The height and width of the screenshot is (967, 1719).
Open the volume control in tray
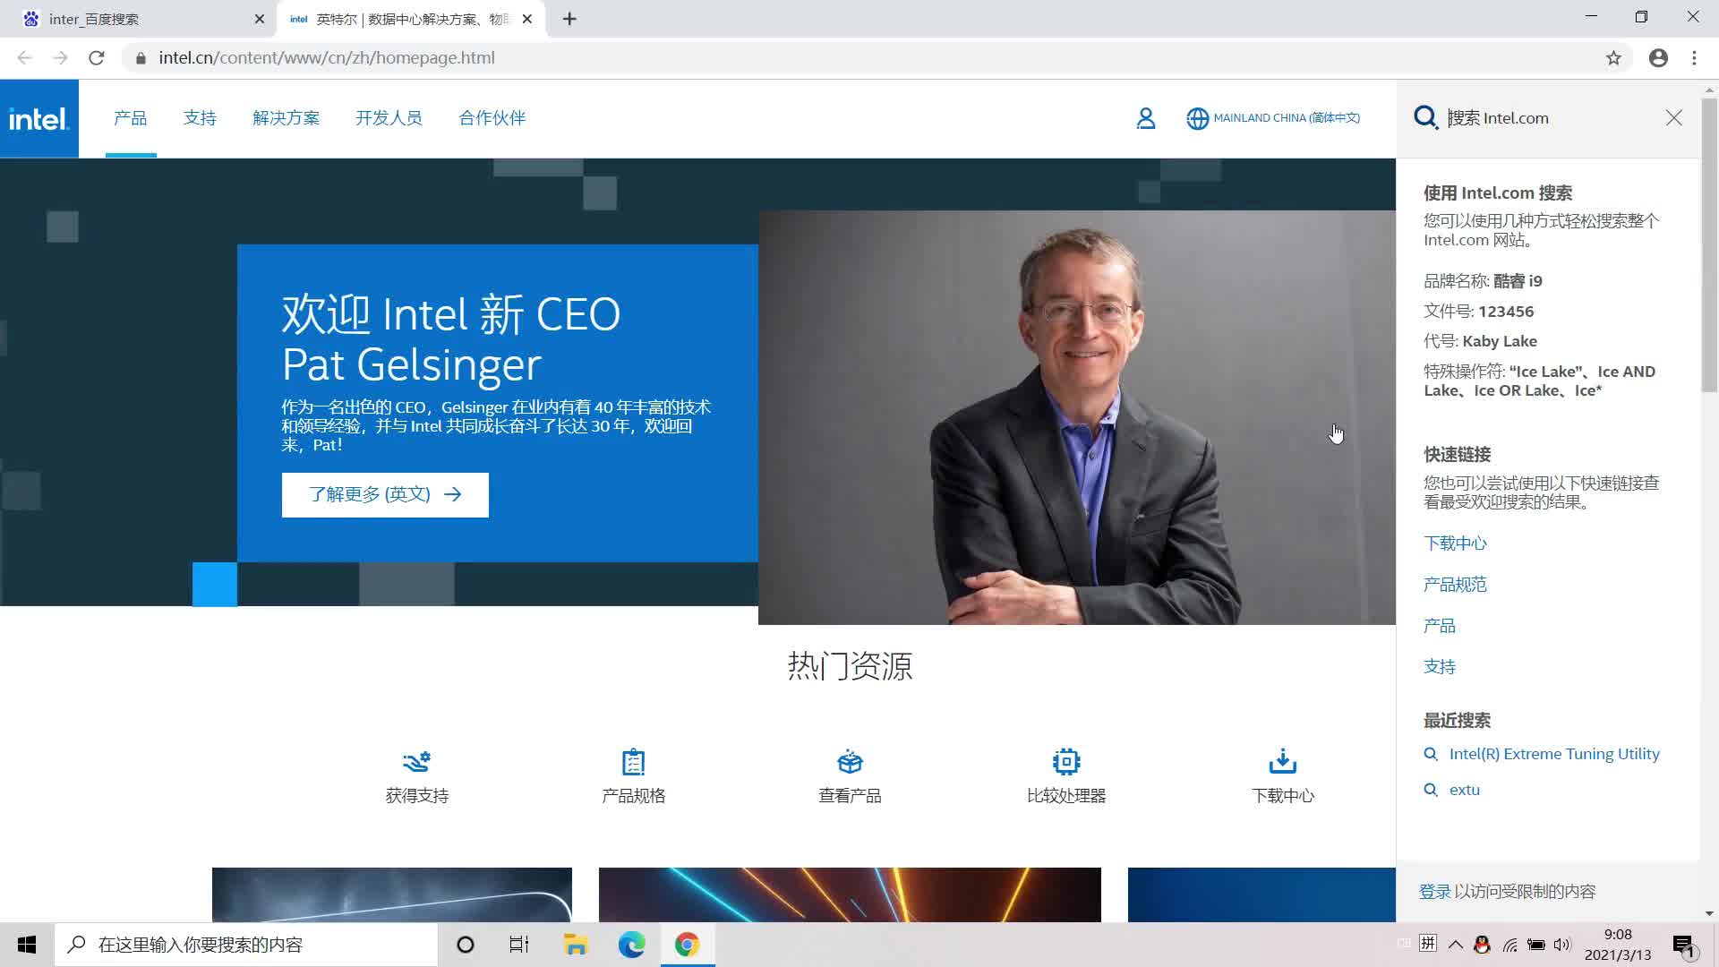point(1562,945)
